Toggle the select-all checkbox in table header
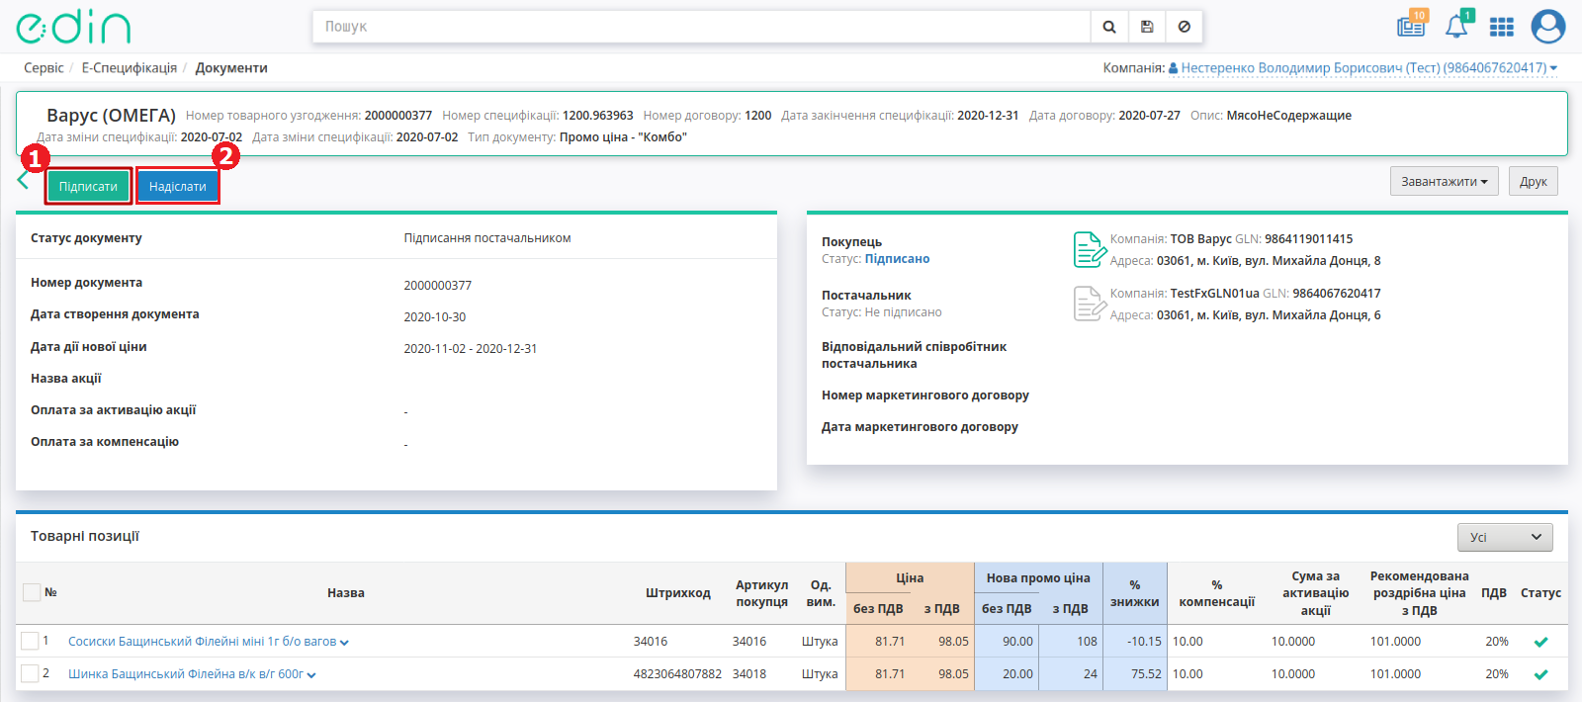 point(32,592)
